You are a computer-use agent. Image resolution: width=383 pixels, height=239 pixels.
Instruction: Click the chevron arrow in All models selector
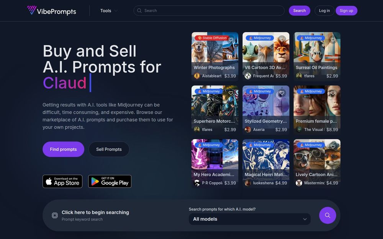pos(305,219)
